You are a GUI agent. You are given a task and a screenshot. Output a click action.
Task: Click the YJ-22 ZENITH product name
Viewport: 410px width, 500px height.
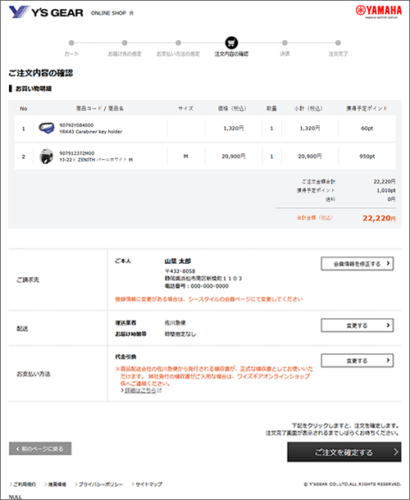click(x=96, y=160)
